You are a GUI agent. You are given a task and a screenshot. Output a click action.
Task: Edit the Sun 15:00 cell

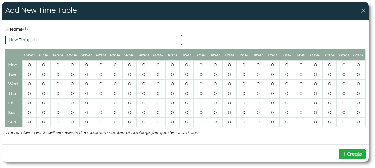(x=244, y=122)
